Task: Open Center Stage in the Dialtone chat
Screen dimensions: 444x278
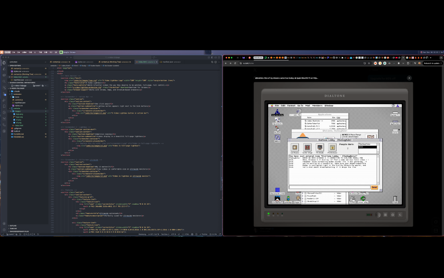Action: [308, 148]
